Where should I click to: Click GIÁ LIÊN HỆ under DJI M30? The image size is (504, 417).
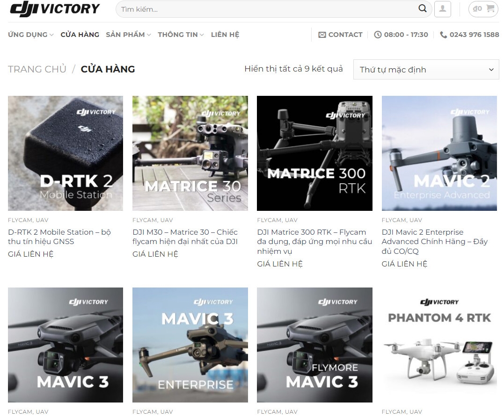(x=155, y=254)
